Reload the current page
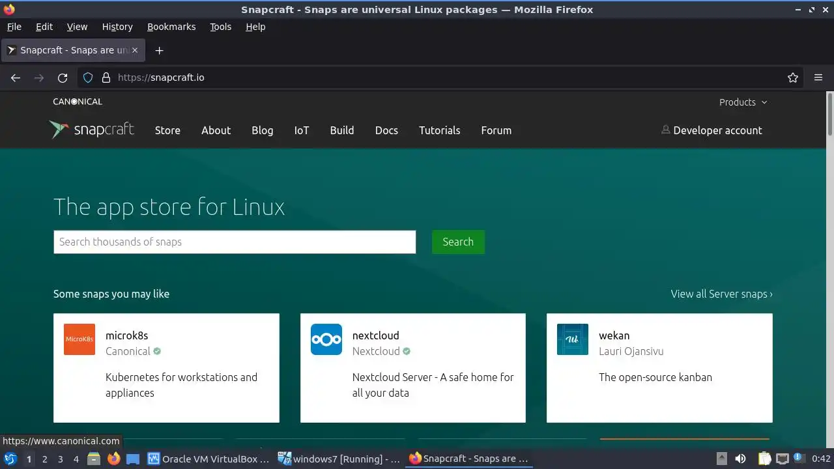The image size is (834, 469). click(63, 78)
